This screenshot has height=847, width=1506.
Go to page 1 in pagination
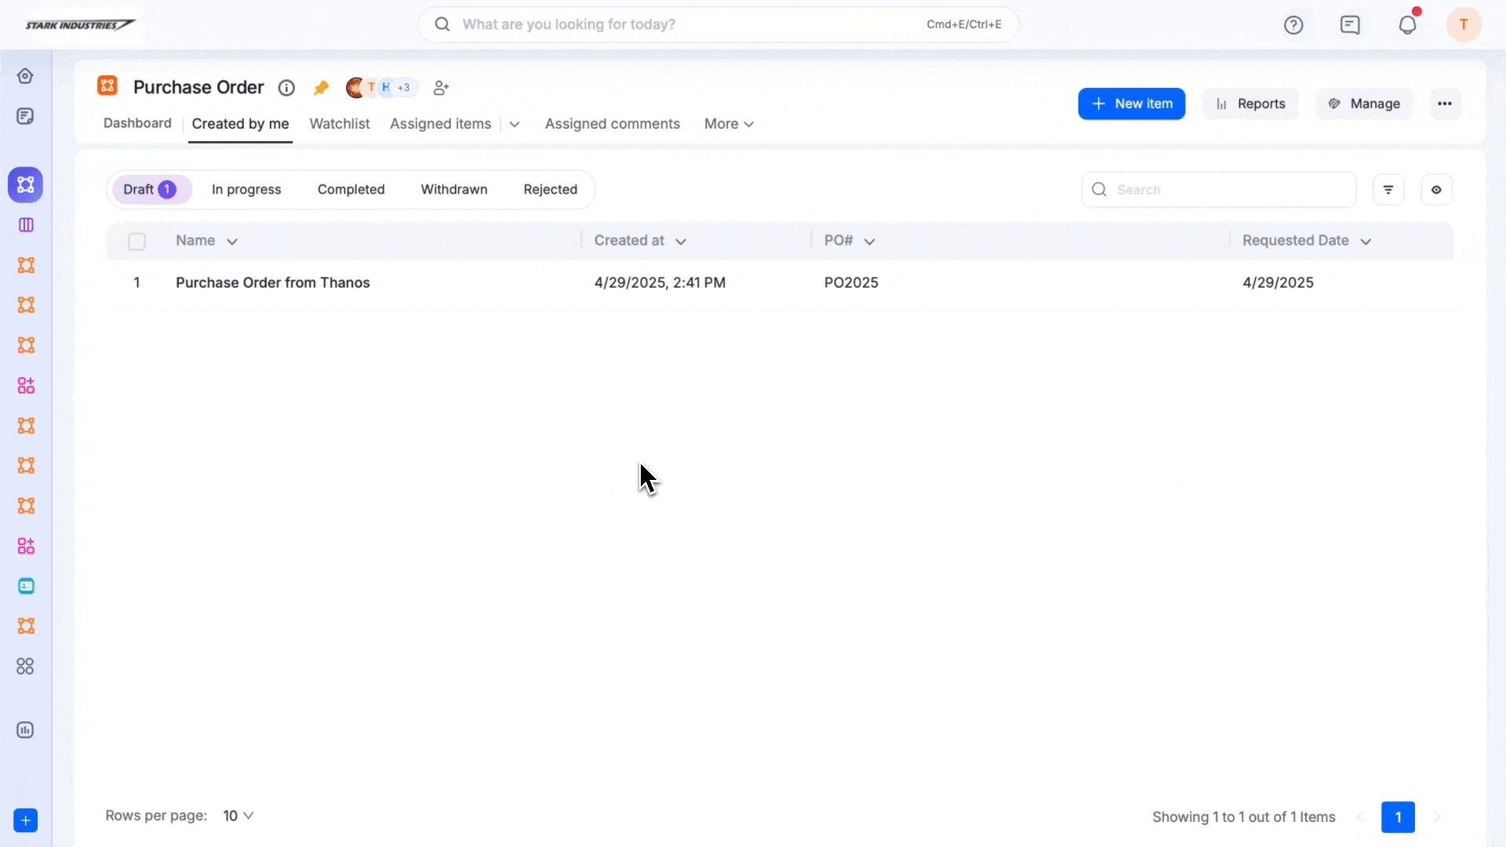click(x=1398, y=817)
